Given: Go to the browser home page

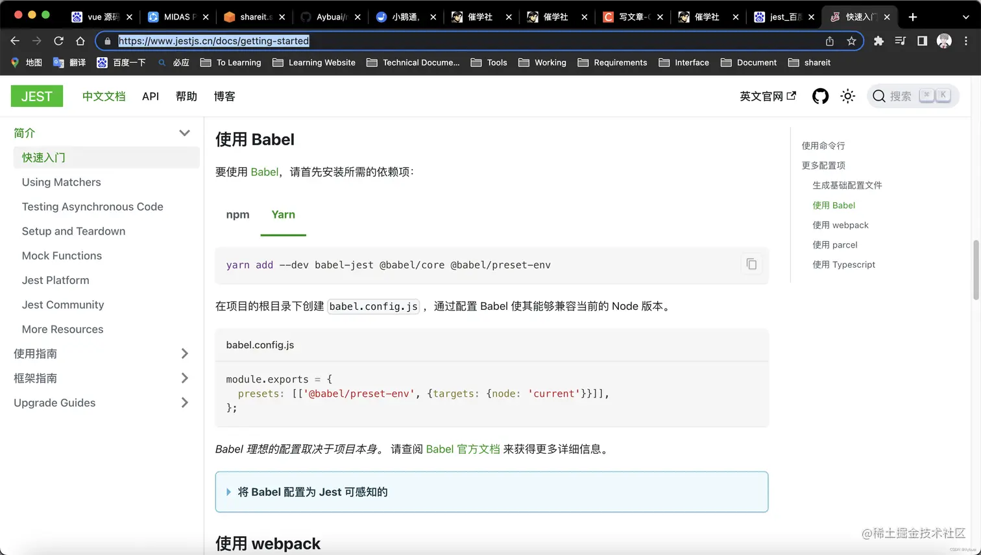Looking at the screenshot, I should pos(80,41).
